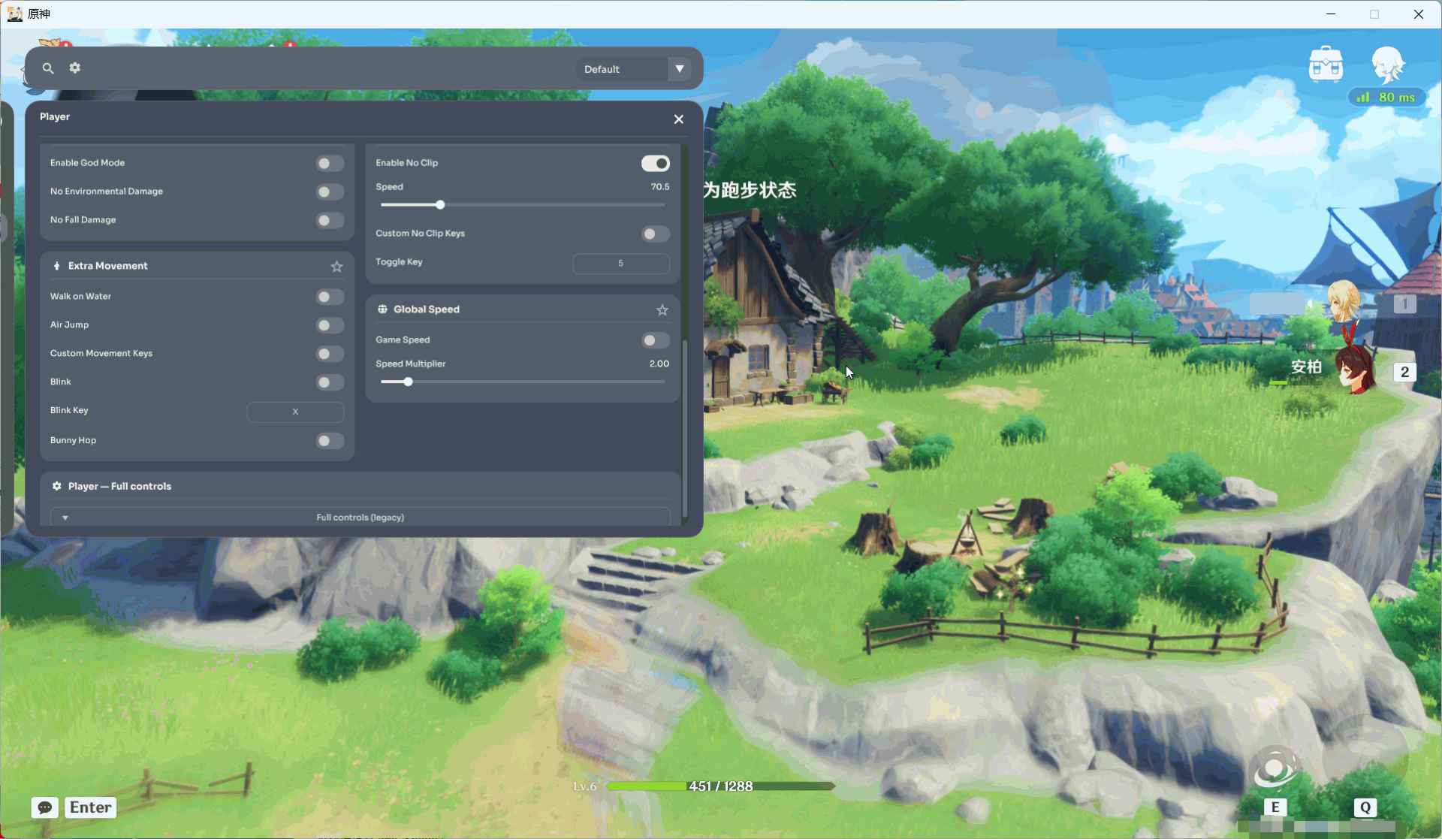Close the Player panel
This screenshot has width=1442, height=839.
pos(679,119)
